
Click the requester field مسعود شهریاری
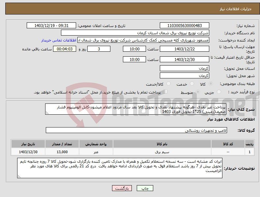click(x=143, y=40)
